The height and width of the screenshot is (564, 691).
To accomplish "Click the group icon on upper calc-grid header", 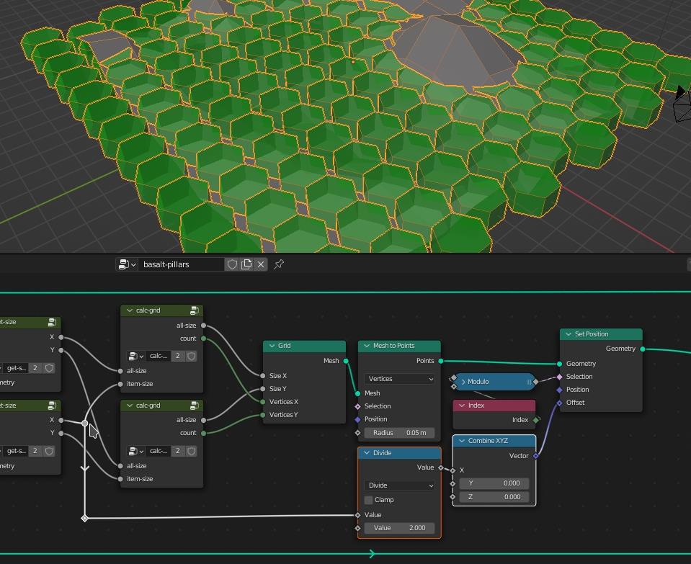I will (x=195, y=310).
